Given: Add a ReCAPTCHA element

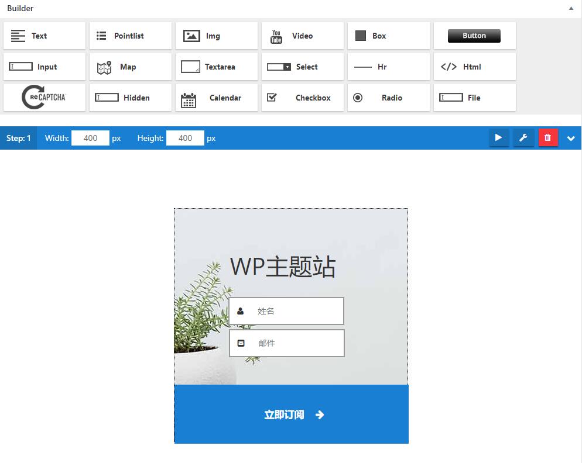Looking at the screenshot, I should 44,98.
